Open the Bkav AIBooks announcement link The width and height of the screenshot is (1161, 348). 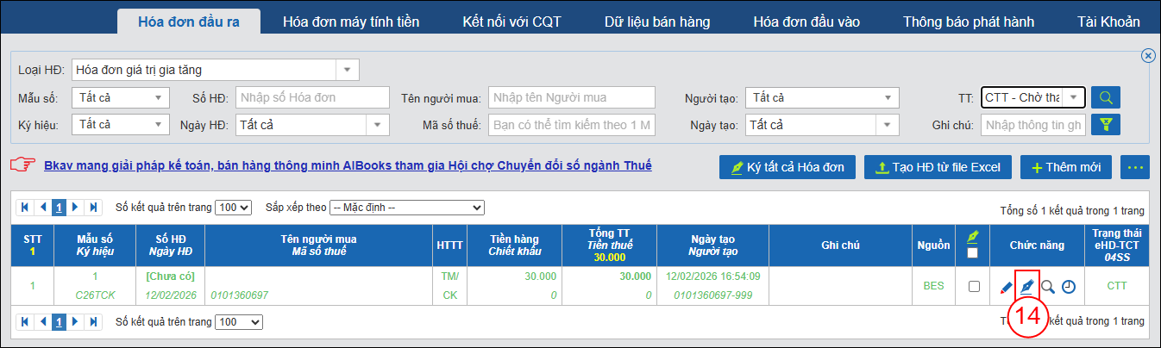(x=348, y=165)
